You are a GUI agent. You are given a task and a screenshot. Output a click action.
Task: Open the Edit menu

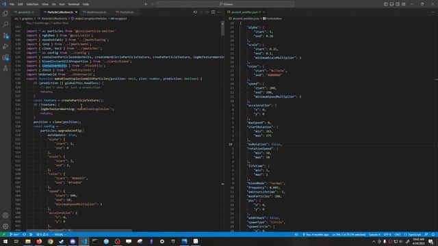[x=20, y=4]
